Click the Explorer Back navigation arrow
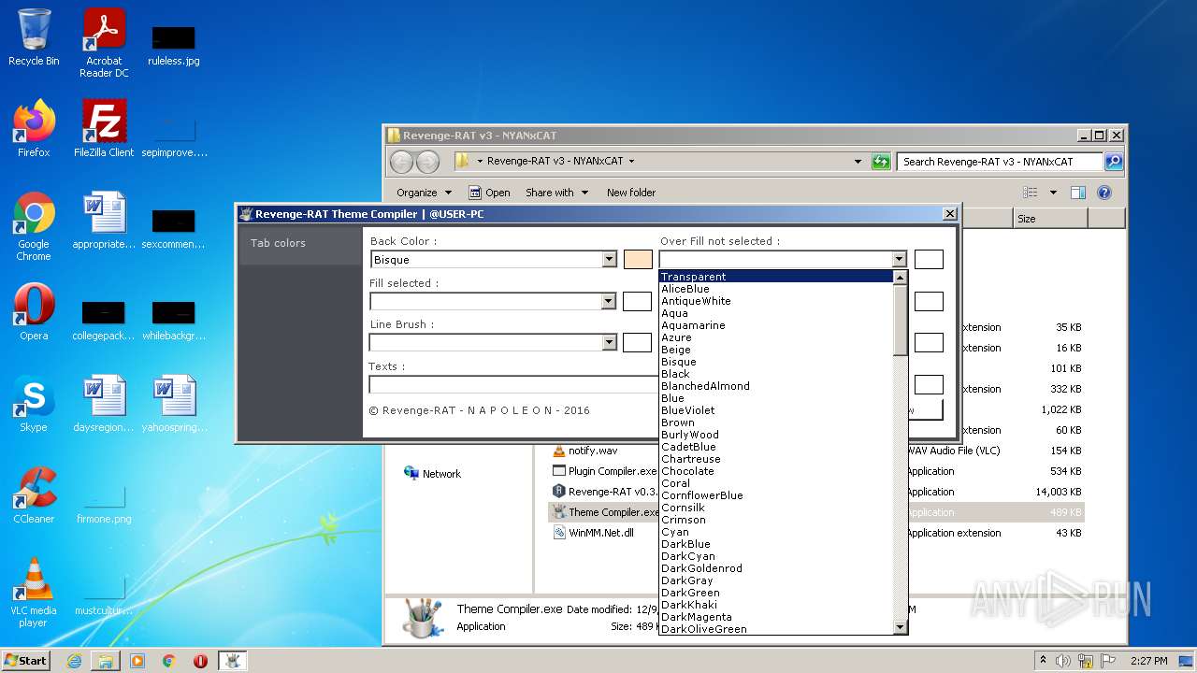1197x673 pixels. click(401, 162)
